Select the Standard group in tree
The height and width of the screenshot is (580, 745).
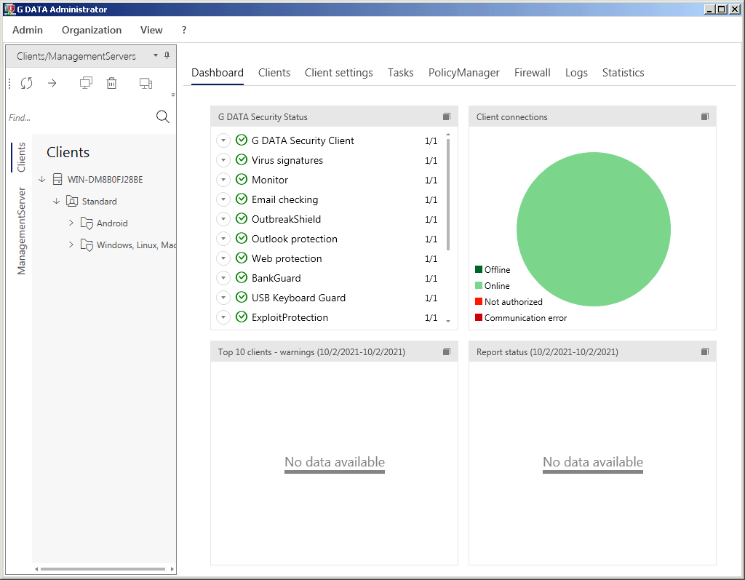tap(99, 202)
